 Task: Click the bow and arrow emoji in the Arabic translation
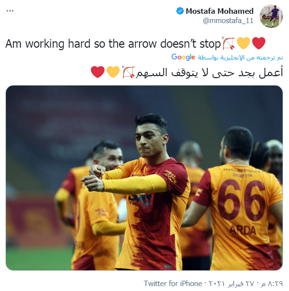click(x=128, y=72)
